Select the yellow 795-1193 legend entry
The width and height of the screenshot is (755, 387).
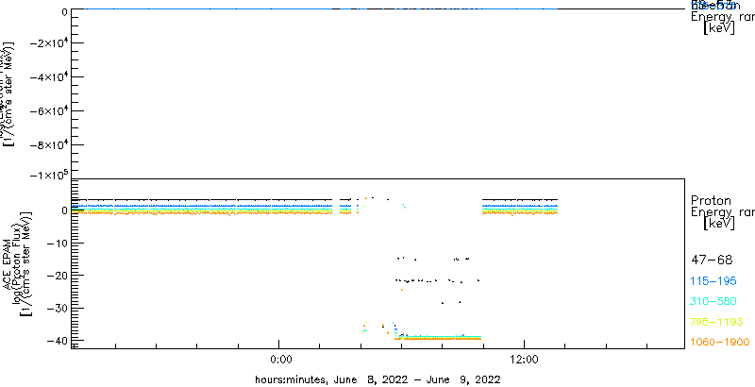point(717,322)
